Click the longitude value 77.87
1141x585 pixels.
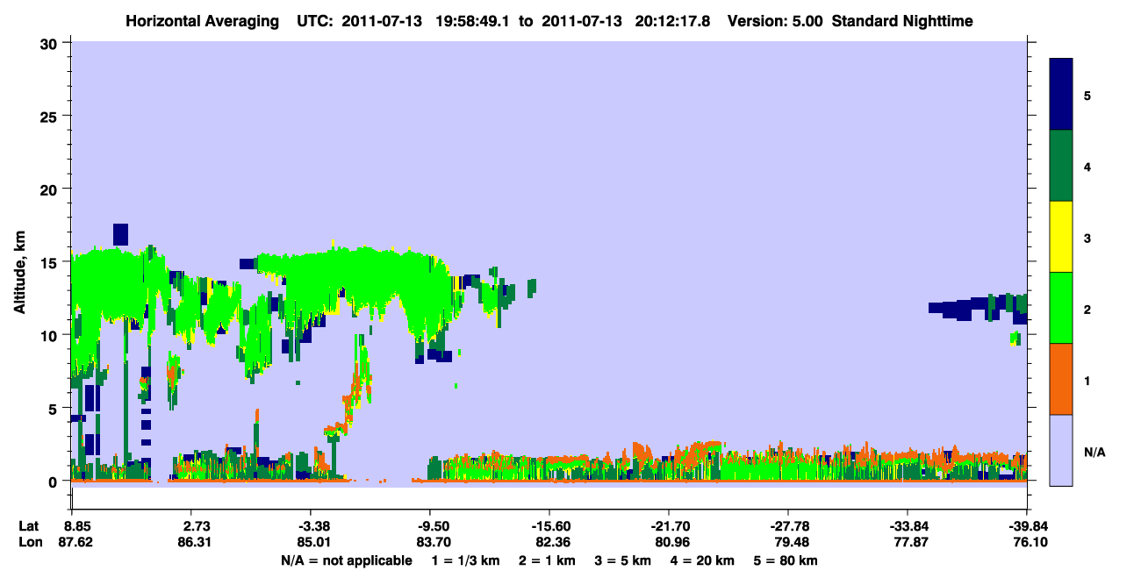pos(910,543)
